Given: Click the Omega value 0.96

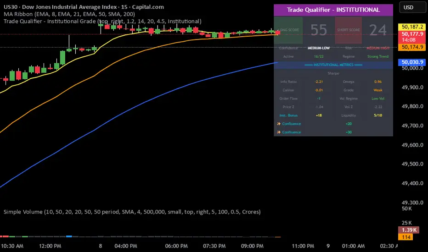Looking at the screenshot, I should click(378, 82).
